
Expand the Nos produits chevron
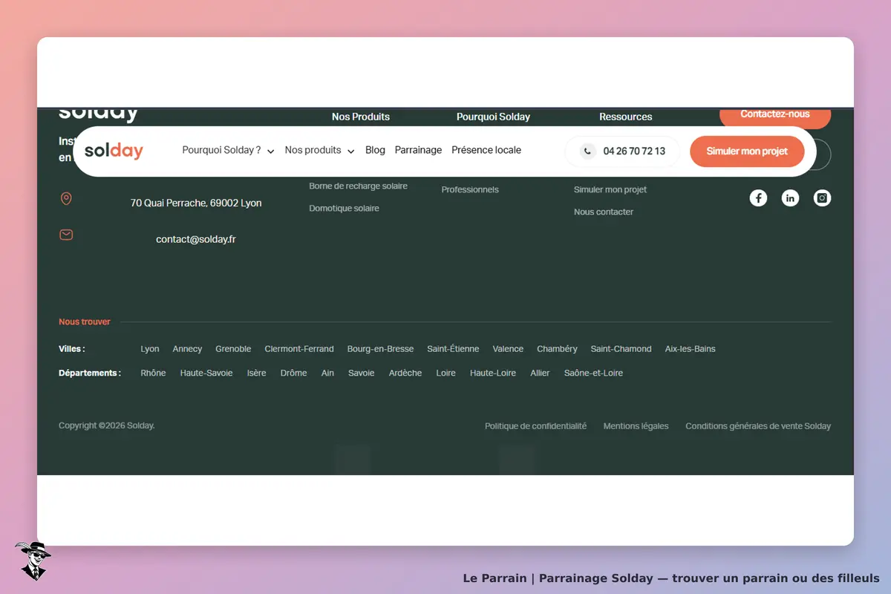(350, 151)
